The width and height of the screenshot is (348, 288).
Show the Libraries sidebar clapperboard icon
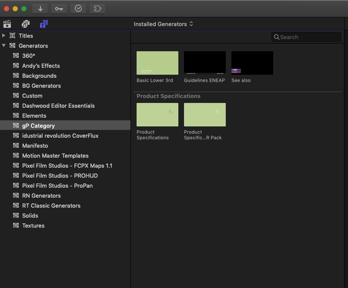[x=7, y=24]
